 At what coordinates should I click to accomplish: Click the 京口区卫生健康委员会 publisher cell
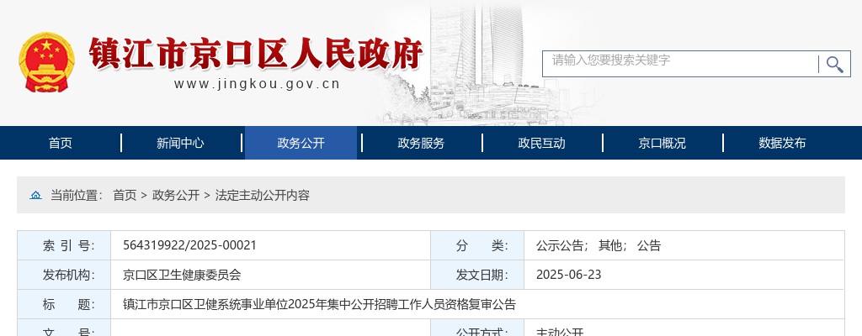(182, 275)
